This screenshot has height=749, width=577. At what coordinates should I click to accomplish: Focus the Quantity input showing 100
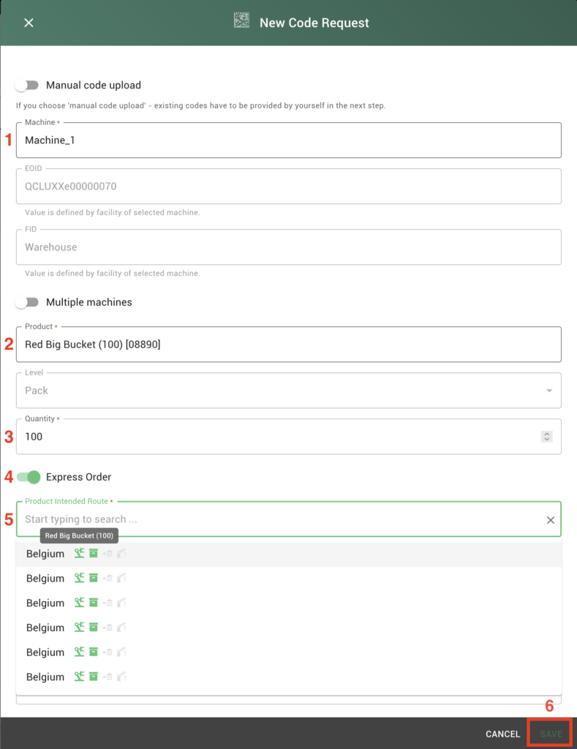(278, 437)
